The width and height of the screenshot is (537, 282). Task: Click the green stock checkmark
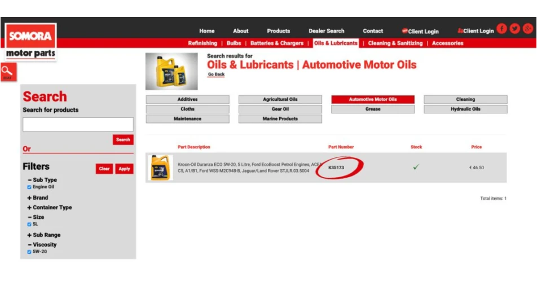point(416,167)
